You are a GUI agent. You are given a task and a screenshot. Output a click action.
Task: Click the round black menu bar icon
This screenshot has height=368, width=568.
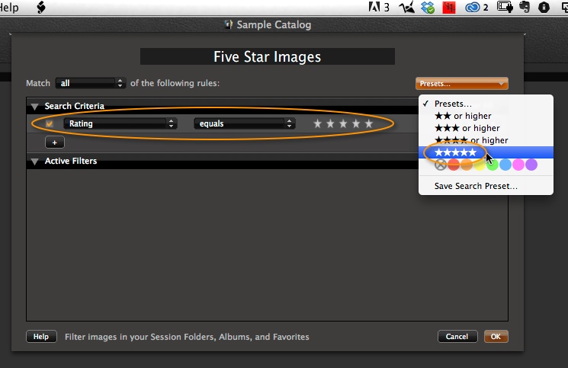pyautogui.click(x=544, y=7)
